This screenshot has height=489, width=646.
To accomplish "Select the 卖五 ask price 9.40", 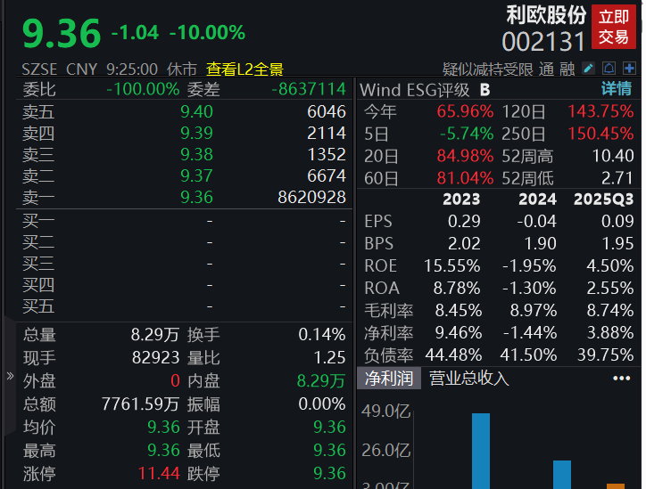I will [196, 111].
